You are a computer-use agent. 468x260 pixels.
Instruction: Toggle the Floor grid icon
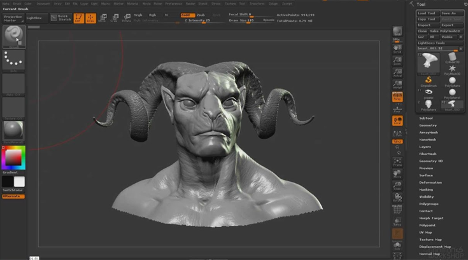(x=397, y=109)
